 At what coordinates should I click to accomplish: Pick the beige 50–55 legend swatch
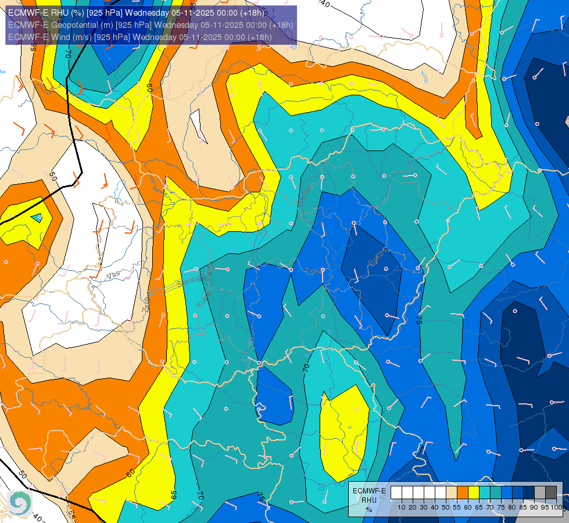coord(452,493)
